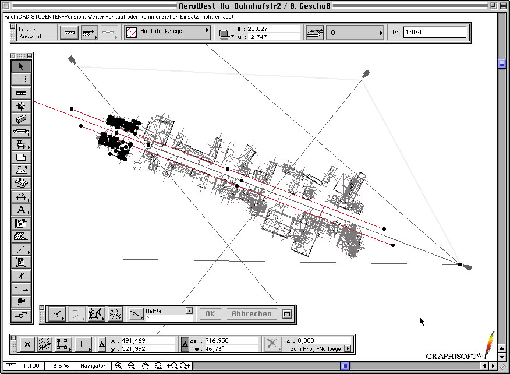Activate the chair Object tool
The height and width of the screenshot is (374, 510).
pos(21,144)
